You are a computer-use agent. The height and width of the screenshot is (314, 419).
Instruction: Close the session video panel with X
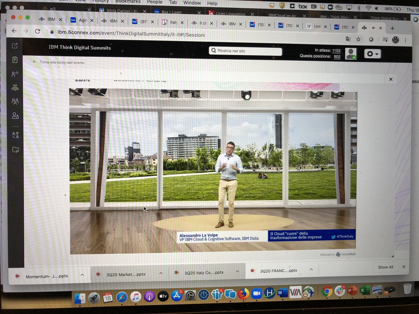[391, 79]
